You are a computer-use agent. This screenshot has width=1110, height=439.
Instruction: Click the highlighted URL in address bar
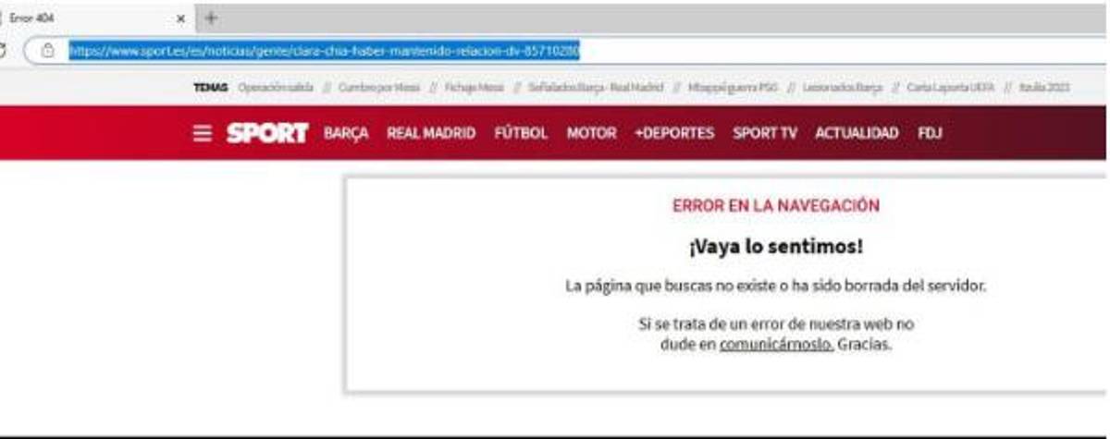coord(324,52)
